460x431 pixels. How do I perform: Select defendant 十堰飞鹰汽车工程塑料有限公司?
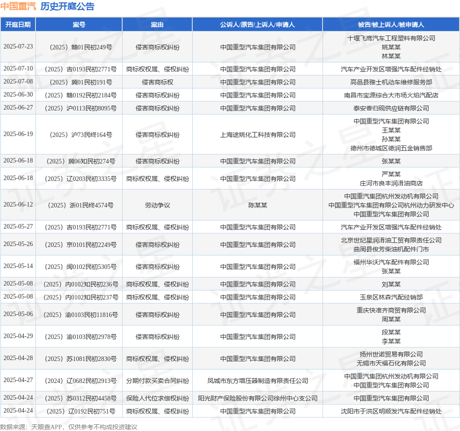pos(391,38)
